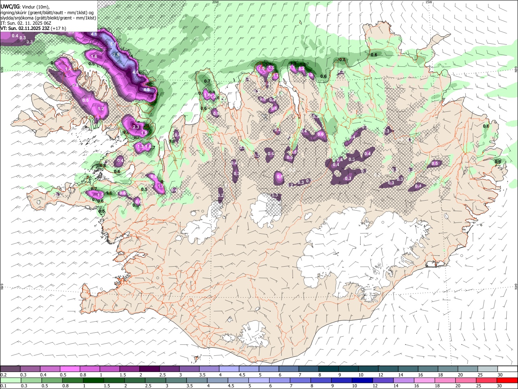The height and width of the screenshot is (389, 518).
Task: Click the 'IT: Sun. 02. 11. 2025 06Z' line
Action: coord(25,23)
